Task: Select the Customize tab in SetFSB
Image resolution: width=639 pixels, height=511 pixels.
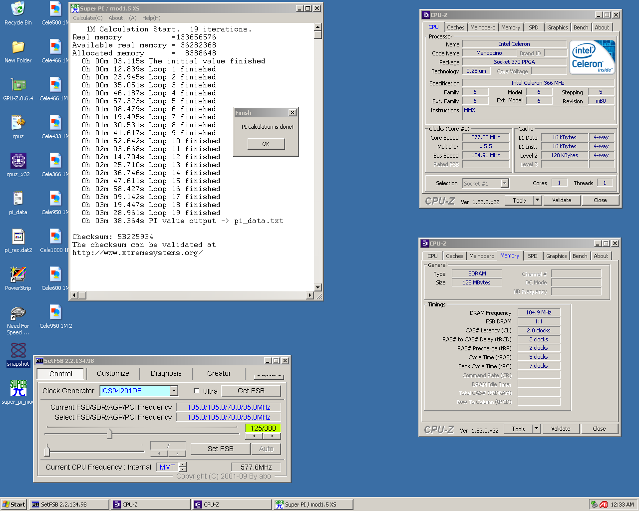Action: tap(113, 373)
